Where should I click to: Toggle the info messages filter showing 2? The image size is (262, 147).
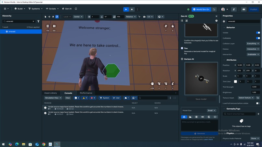(x=77, y=98)
